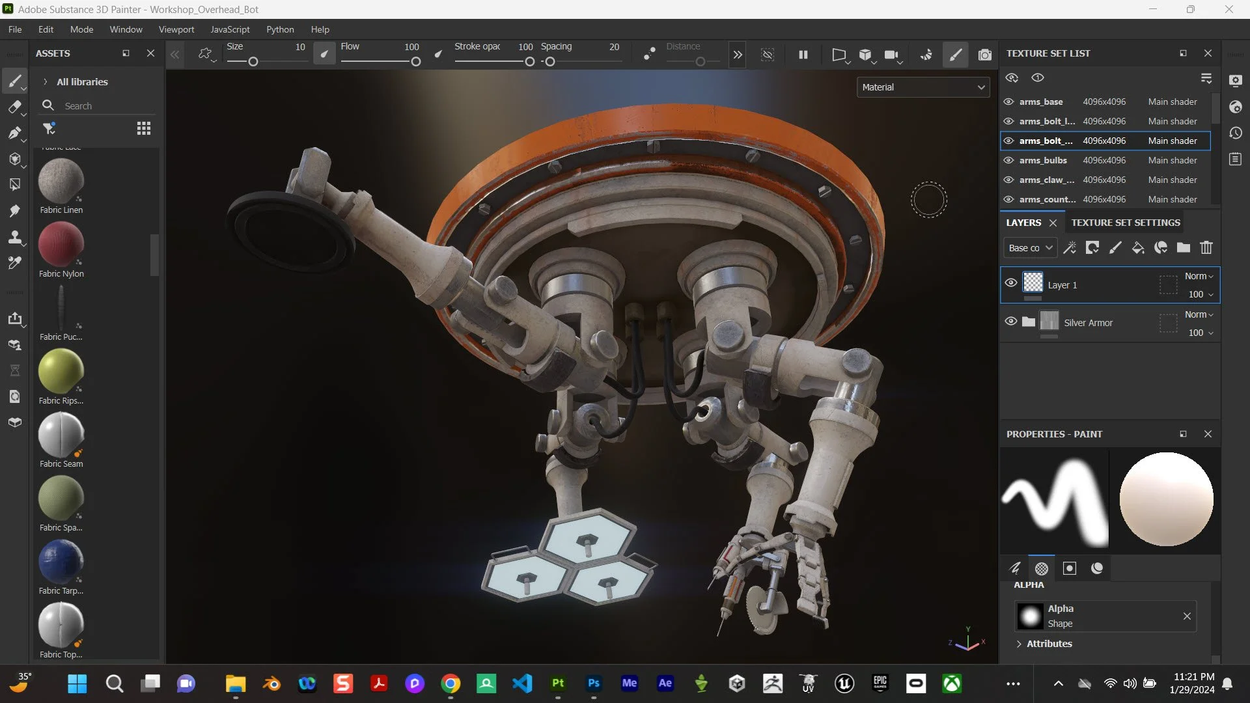The height and width of the screenshot is (703, 1250).
Task: Open the Material viewport mode dropdown
Action: coord(923,87)
